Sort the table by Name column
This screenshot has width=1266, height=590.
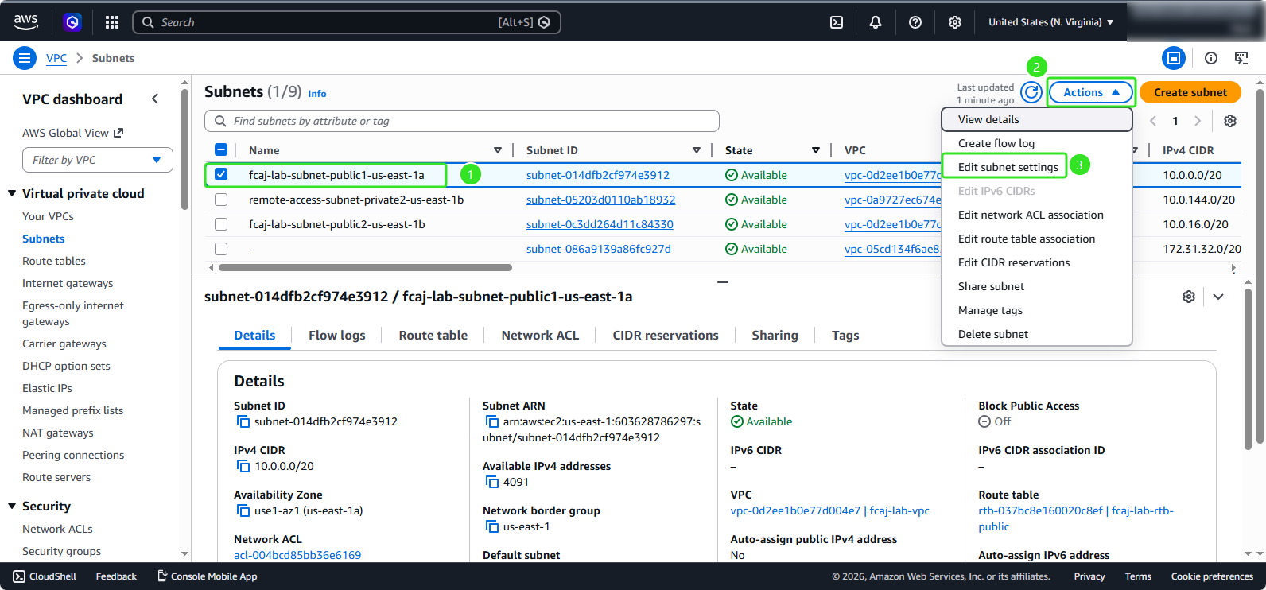point(498,150)
